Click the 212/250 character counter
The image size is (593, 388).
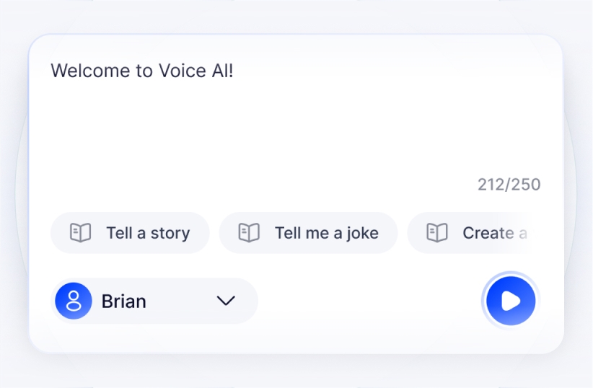click(x=509, y=185)
